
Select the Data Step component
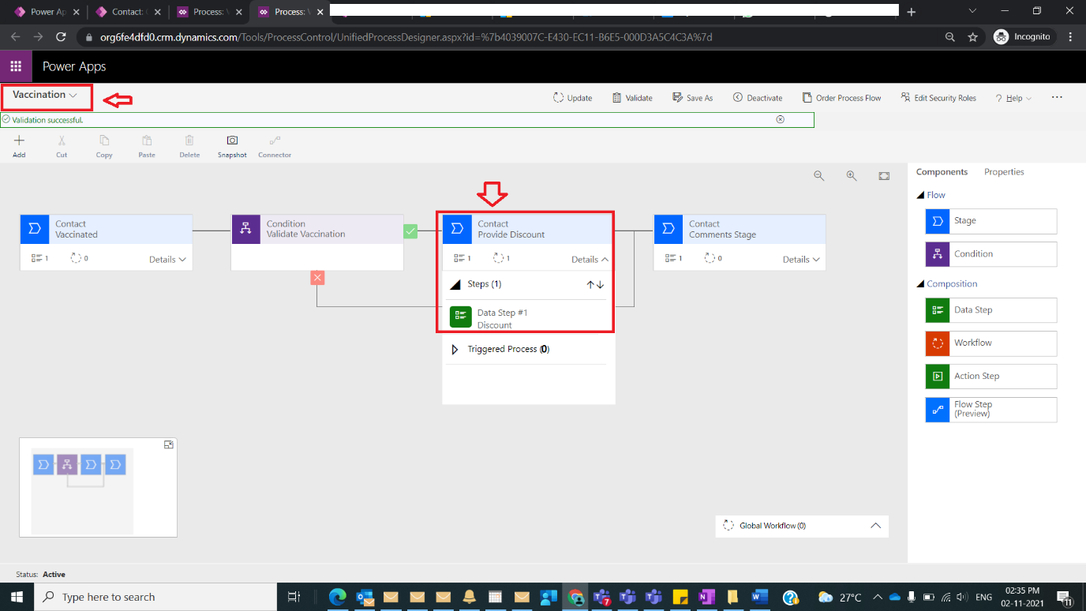click(990, 310)
